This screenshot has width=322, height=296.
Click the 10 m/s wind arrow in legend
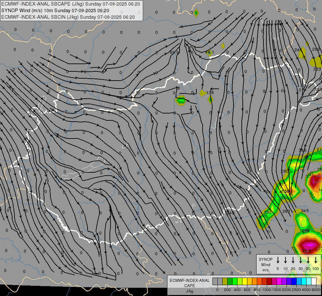[285, 260]
